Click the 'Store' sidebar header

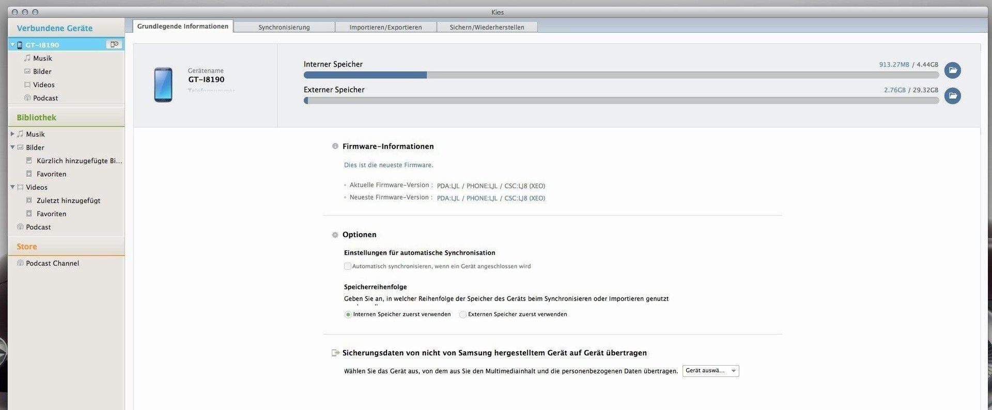coord(26,247)
